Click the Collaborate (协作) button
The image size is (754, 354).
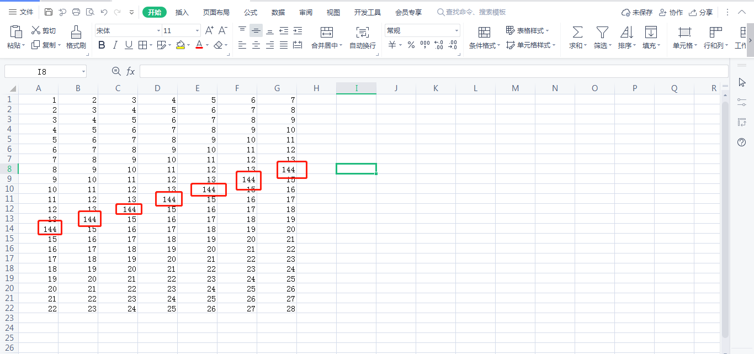(671, 12)
